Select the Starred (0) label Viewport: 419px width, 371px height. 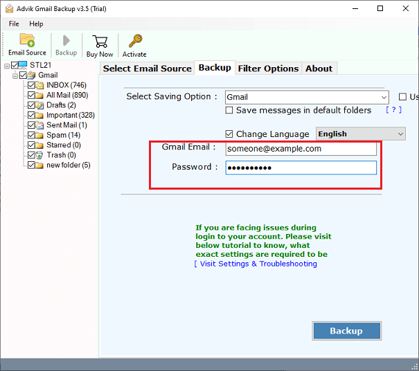(x=64, y=145)
